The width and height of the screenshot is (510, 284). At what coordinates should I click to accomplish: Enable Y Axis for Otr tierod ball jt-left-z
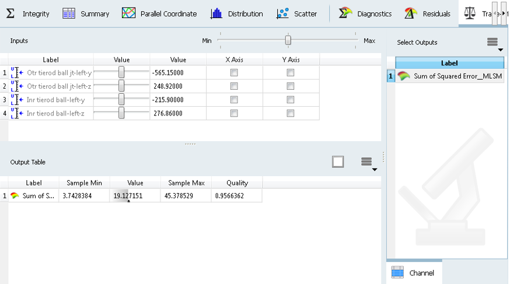coord(290,86)
